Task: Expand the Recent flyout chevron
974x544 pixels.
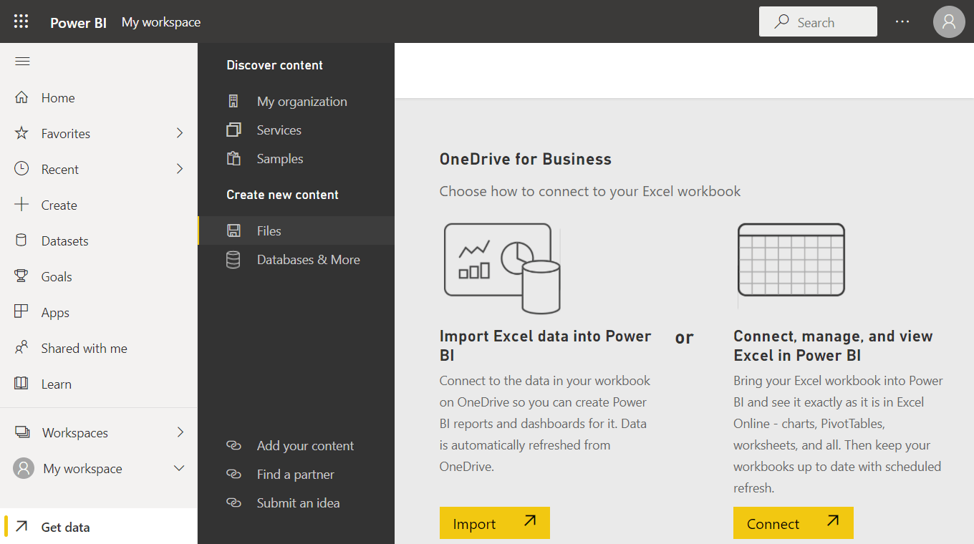Action: point(180,169)
